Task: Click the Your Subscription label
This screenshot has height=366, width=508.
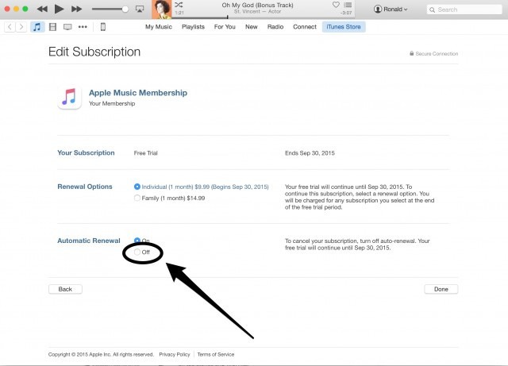Action: click(86, 152)
